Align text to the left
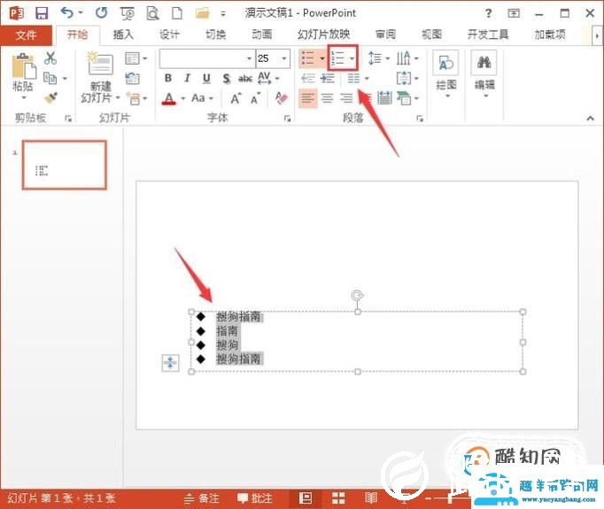Viewport: 604px width, 509px height. (x=308, y=98)
